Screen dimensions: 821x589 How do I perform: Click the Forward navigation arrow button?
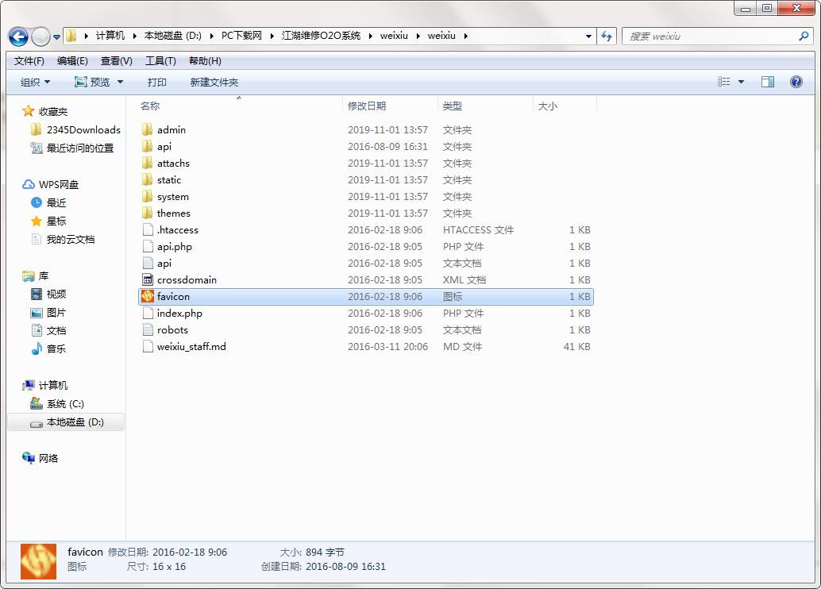click(40, 37)
